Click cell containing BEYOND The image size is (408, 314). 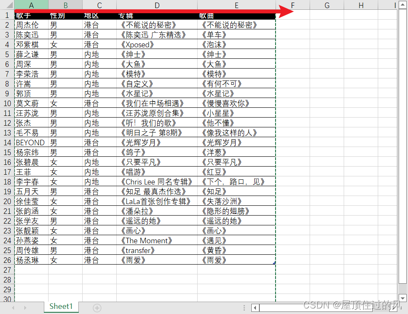click(x=32, y=143)
